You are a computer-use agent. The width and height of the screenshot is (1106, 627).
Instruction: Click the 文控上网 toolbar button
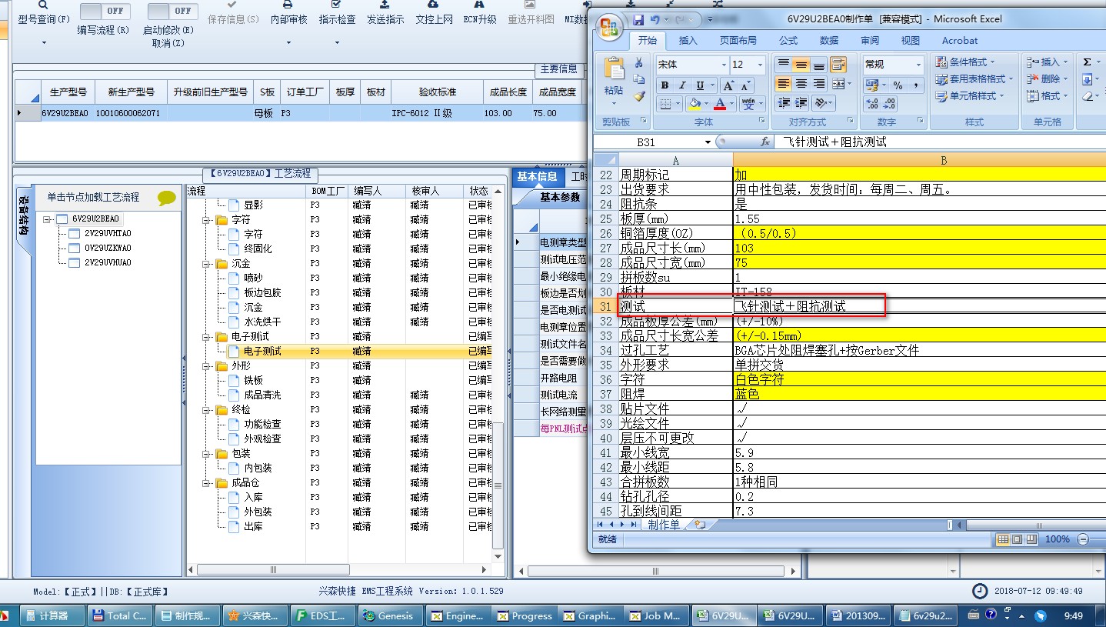435,13
